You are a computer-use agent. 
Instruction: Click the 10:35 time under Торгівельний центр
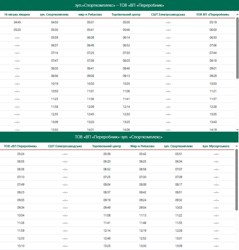click(126, 84)
